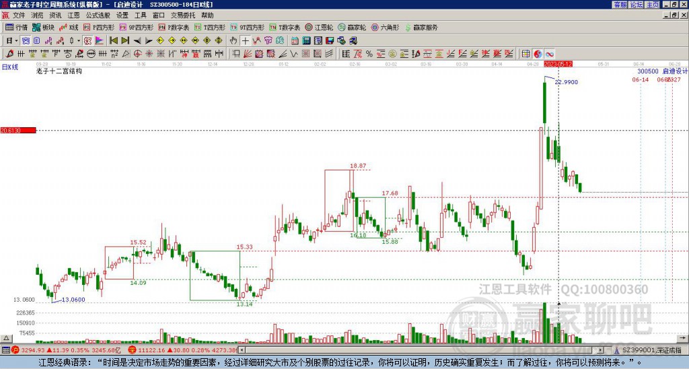689x369 pixels.
Task: Click the up-triangle button by volume pane
Action: pyautogui.click(x=6, y=339)
